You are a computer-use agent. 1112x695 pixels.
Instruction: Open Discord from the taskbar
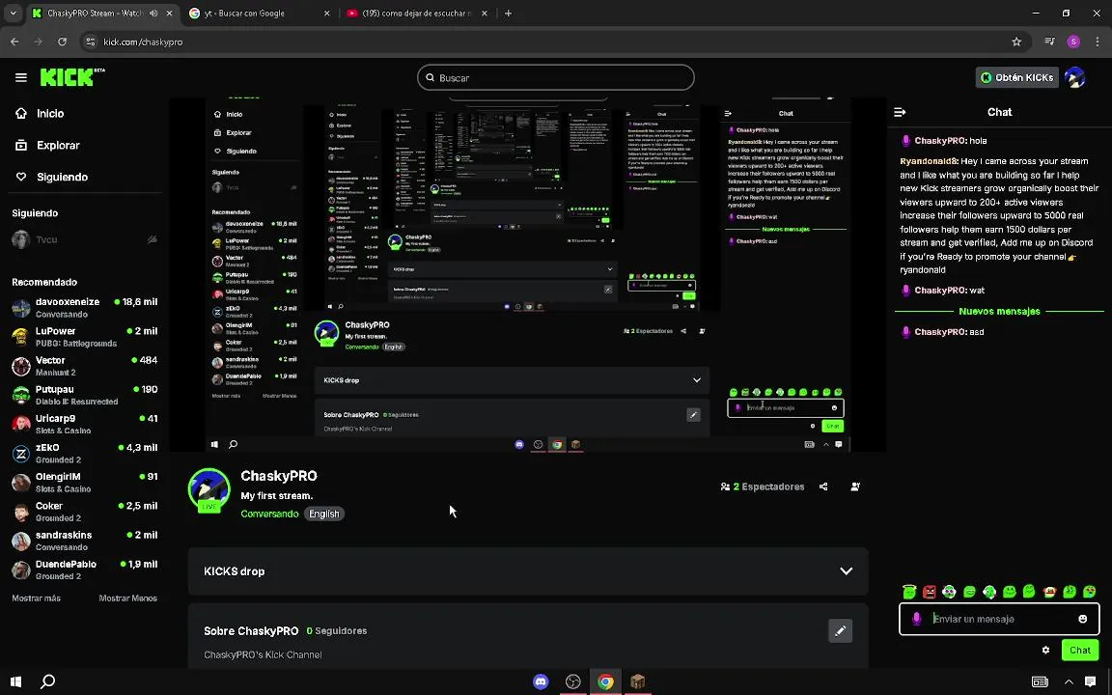(x=541, y=681)
